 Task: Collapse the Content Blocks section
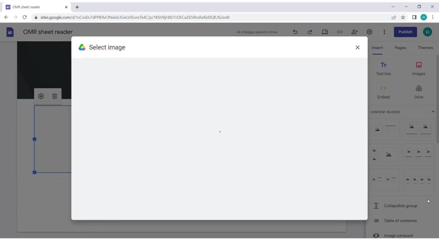433,112
